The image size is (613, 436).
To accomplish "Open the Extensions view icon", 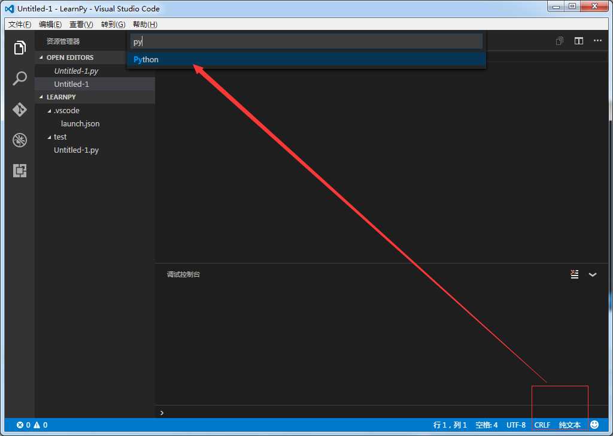I will click(x=20, y=171).
